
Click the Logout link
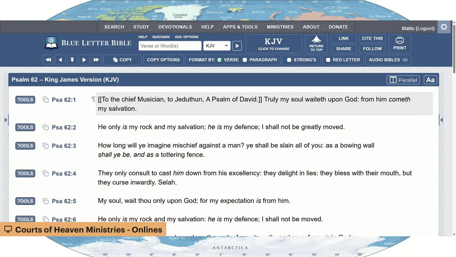click(425, 29)
